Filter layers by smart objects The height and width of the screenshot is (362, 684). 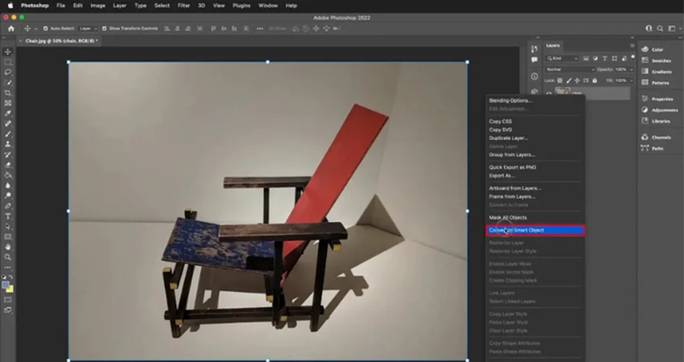coord(624,59)
